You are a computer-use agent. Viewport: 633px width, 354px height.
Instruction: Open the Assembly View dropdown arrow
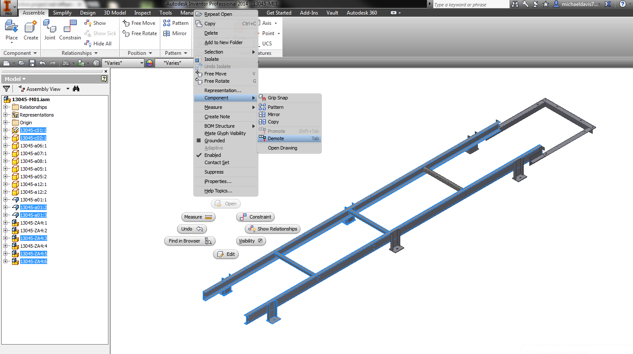point(68,89)
